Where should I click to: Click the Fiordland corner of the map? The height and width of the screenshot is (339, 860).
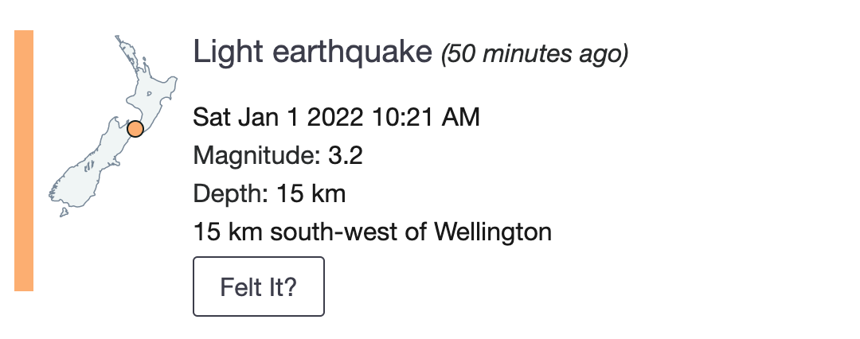55,191
